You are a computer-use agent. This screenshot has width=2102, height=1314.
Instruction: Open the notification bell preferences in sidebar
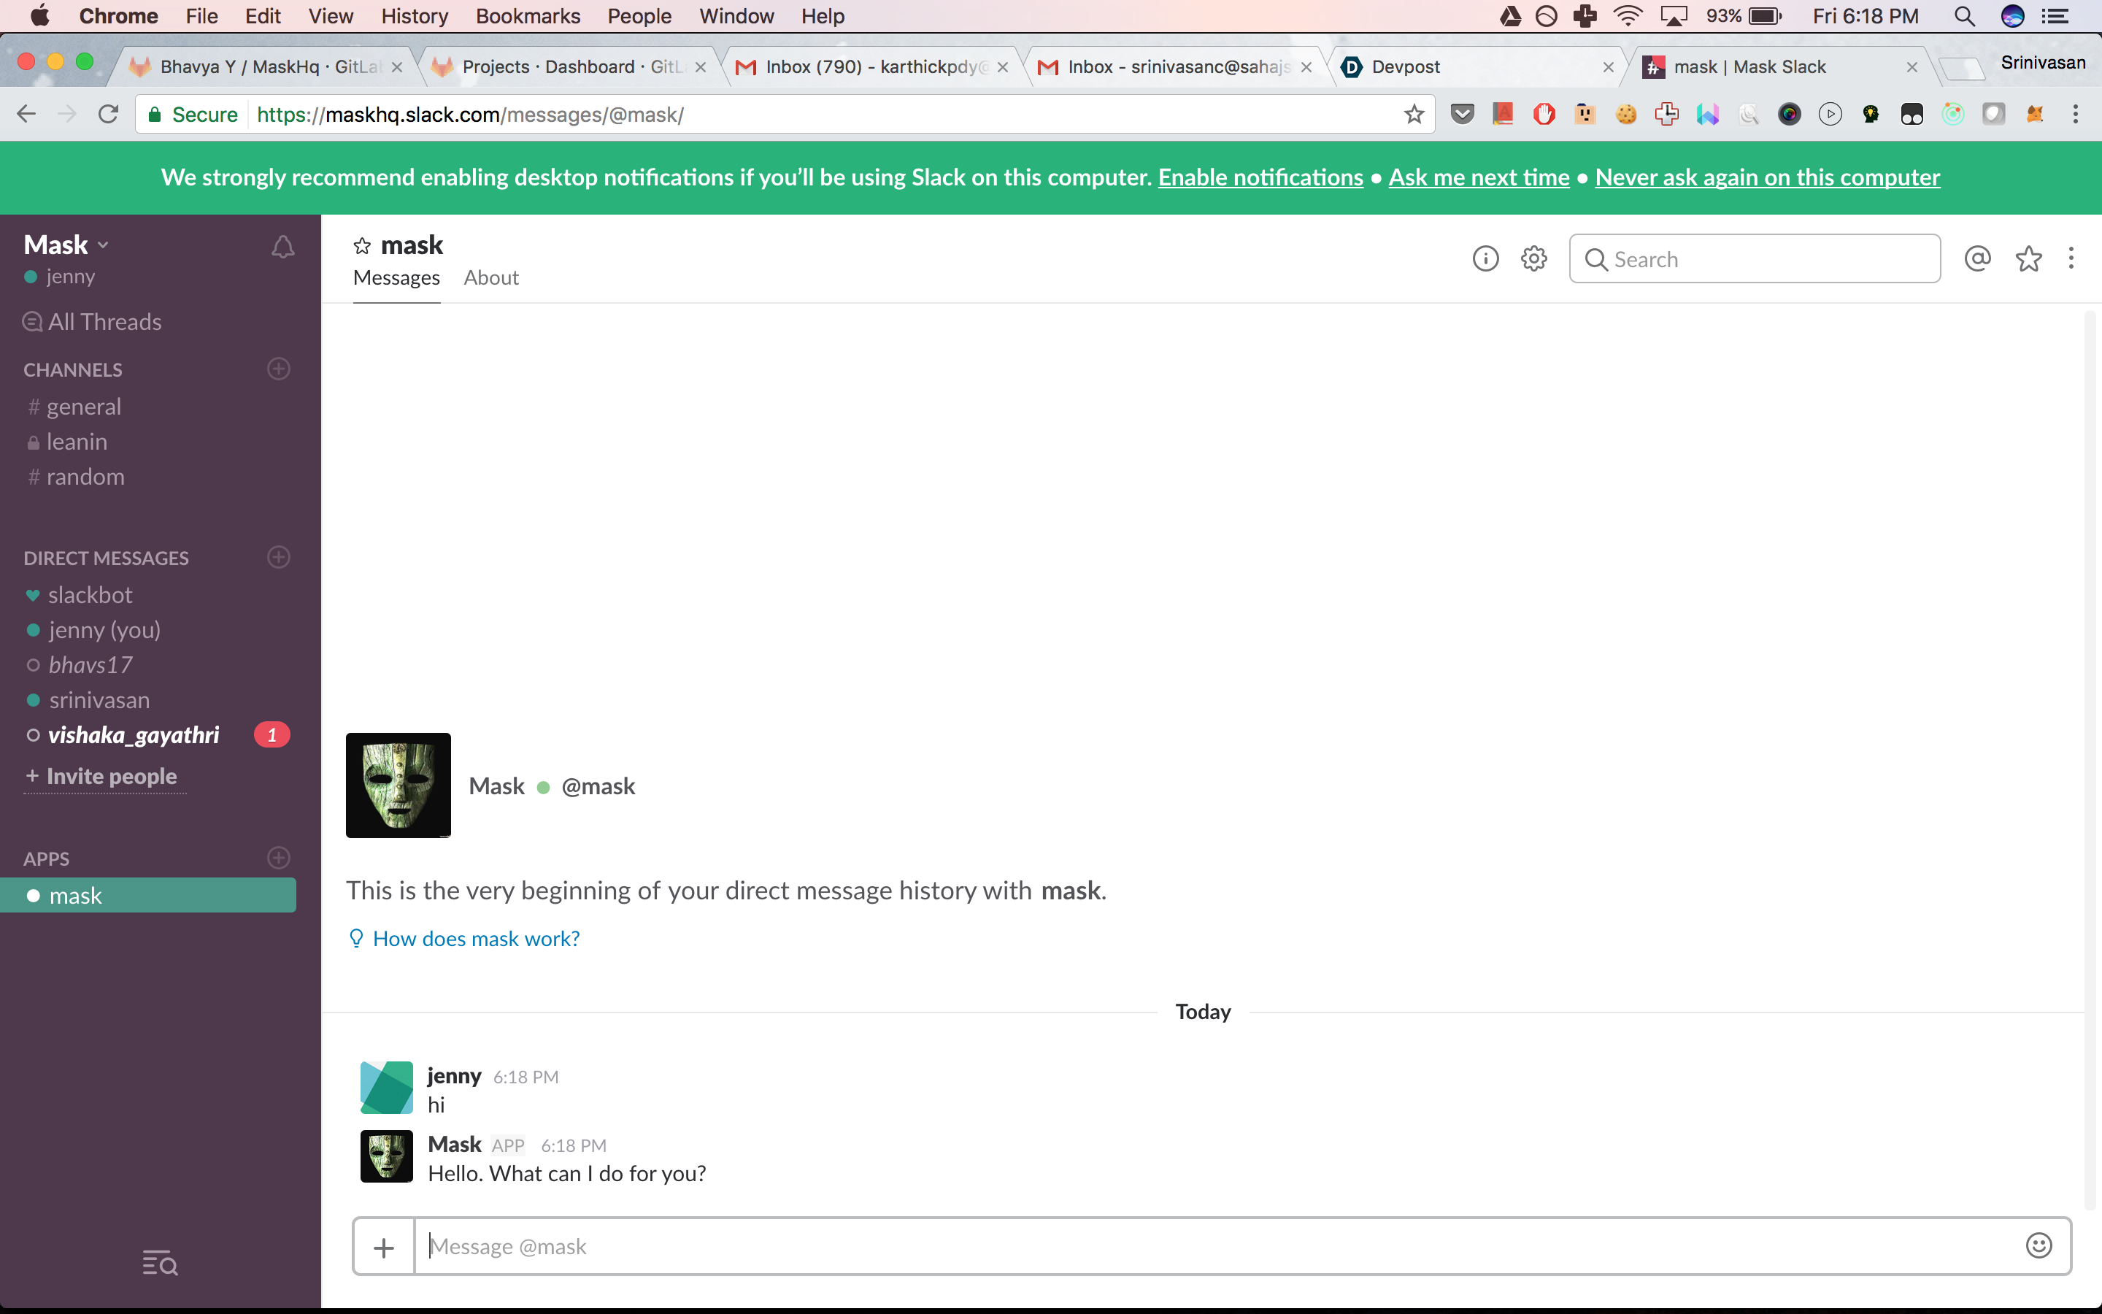point(282,247)
